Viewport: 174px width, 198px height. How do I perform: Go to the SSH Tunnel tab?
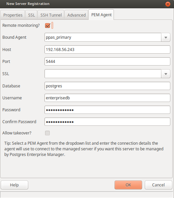click(x=51, y=15)
